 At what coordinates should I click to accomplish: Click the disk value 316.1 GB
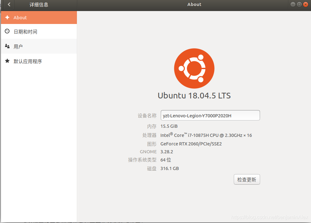tap(170, 168)
